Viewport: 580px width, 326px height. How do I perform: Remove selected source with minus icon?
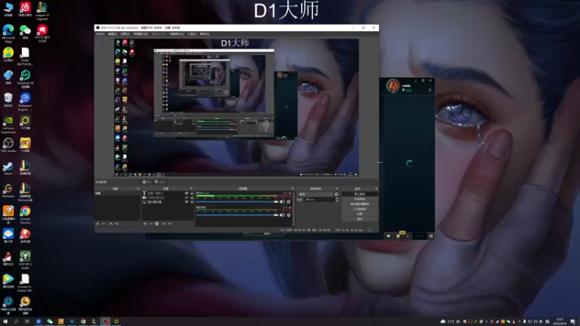(151, 224)
